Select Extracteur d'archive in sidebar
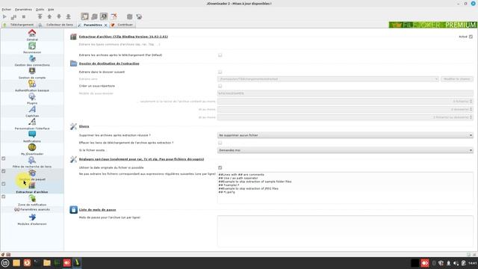Image resolution: width=478 pixels, height=269 pixels. point(32,188)
